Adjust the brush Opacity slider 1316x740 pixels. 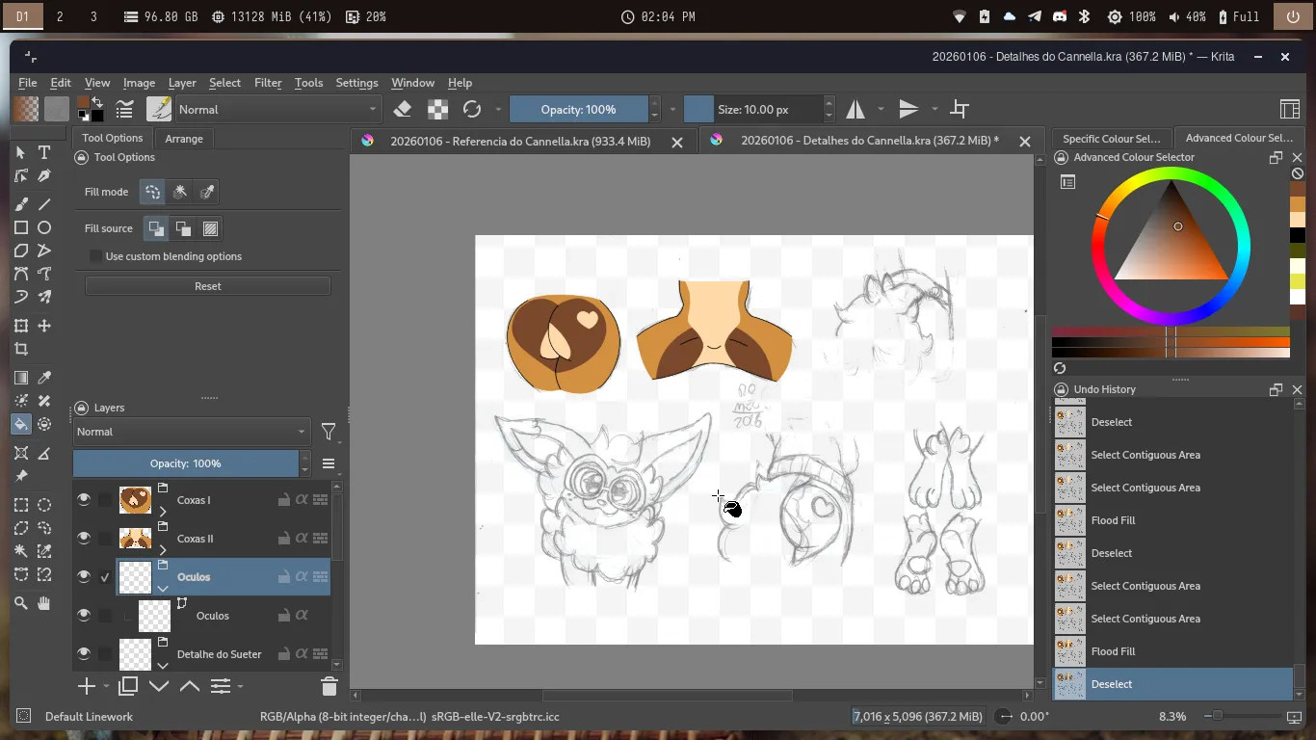coord(578,109)
